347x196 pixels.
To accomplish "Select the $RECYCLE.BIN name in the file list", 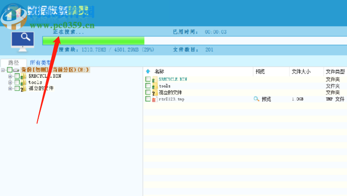I will click(x=173, y=79).
